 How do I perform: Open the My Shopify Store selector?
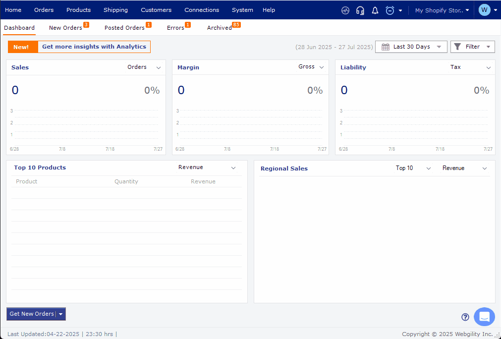442,10
